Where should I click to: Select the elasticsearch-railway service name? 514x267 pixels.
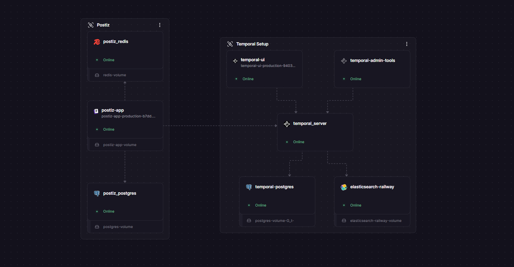coord(372,187)
